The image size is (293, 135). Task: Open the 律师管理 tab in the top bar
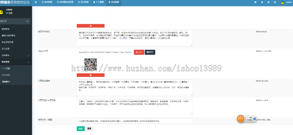pyautogui.click(x=47, y=2)
